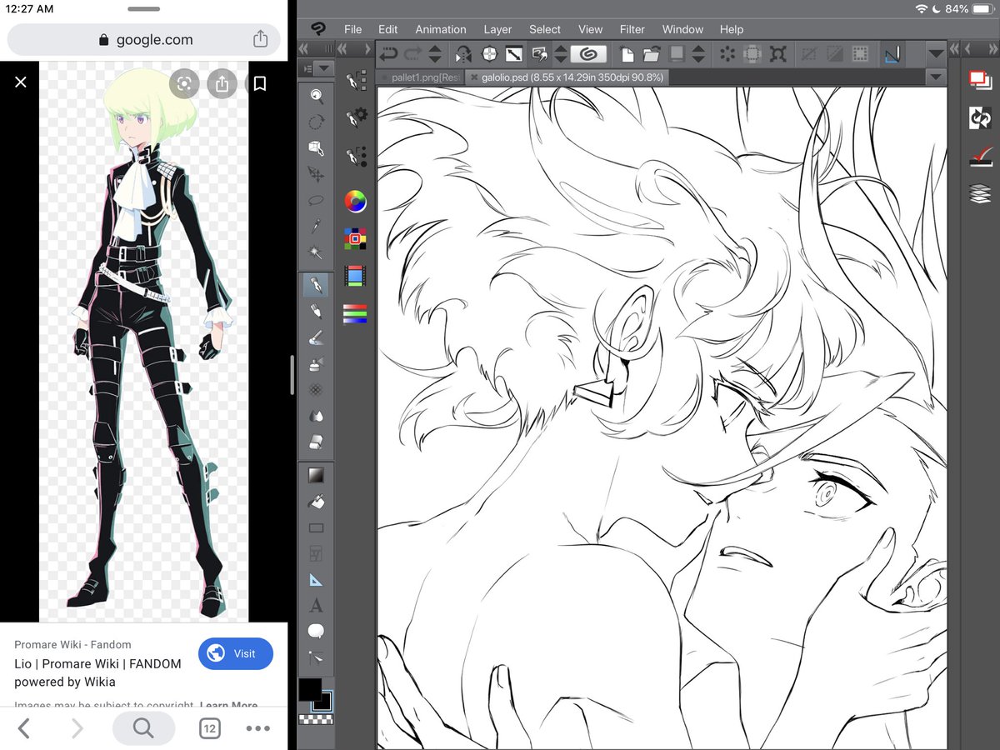This screenshot has height=750, width=1000.
Task: Switch to the pallet1.png tab
Action: tap(421, 77)
